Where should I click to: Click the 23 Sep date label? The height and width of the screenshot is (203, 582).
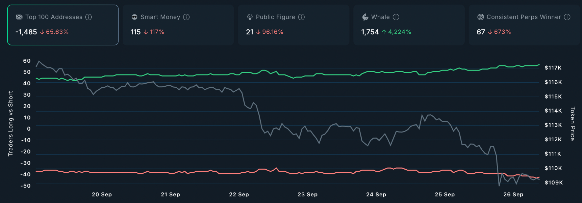(x=307, y=195)
